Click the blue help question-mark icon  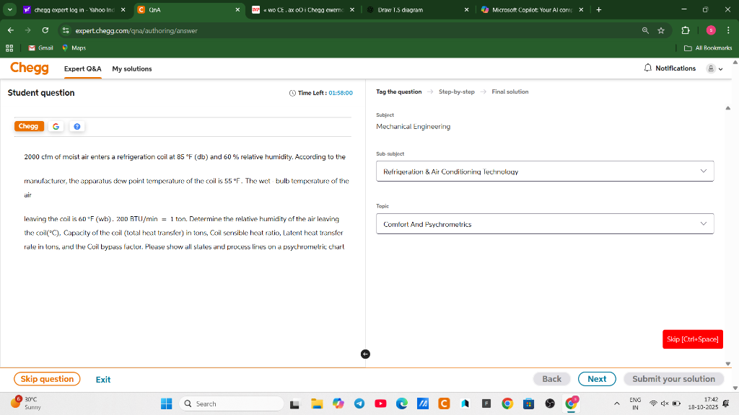click(76, 126)
